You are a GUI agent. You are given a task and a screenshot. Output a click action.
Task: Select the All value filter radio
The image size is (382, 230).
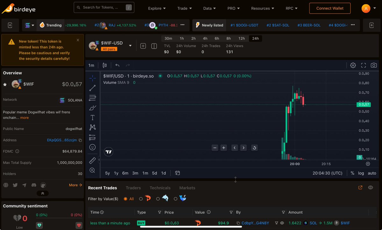click(x=125, y=199)
